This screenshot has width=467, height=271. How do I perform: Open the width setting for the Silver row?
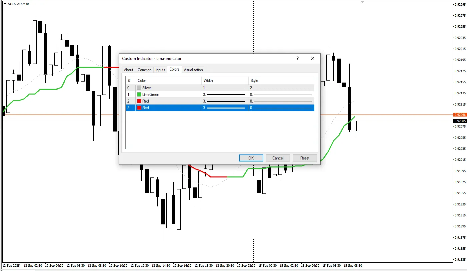225,88
